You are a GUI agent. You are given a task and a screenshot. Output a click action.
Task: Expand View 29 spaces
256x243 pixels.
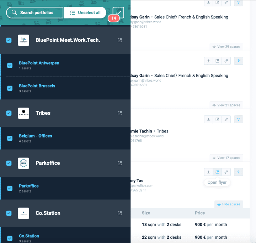(x=226, y=47)
